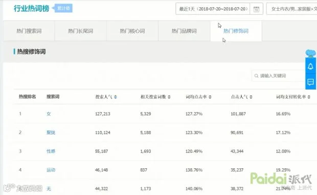The height and width of the screenshot is (195, 317).
Task: Switch to 热门长尾词 tab
Action: point(81,31)
